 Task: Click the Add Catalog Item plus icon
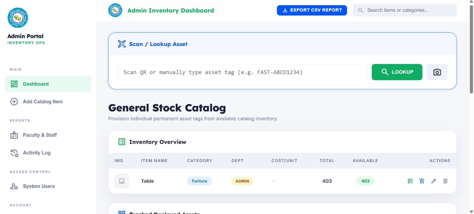[x=14, y=102]
